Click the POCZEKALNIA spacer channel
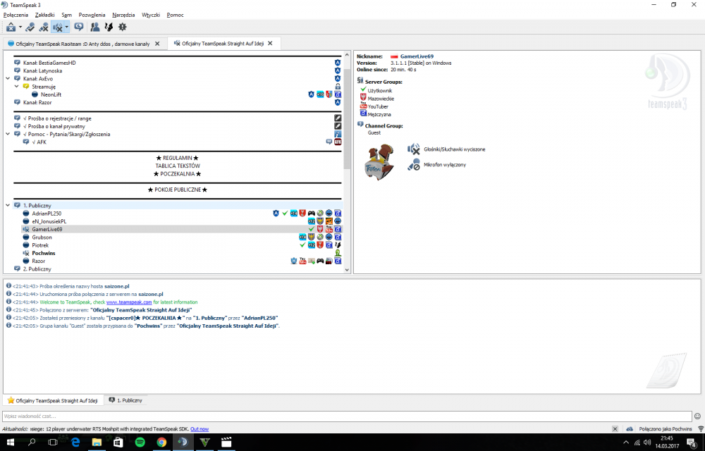 coord(178,174)
